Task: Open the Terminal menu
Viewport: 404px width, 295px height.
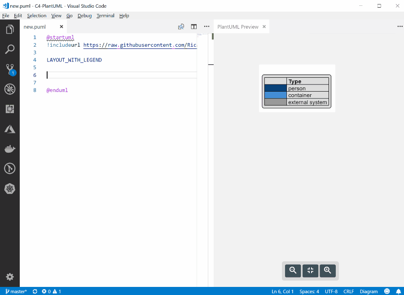Action: click(x=105, y=16)
